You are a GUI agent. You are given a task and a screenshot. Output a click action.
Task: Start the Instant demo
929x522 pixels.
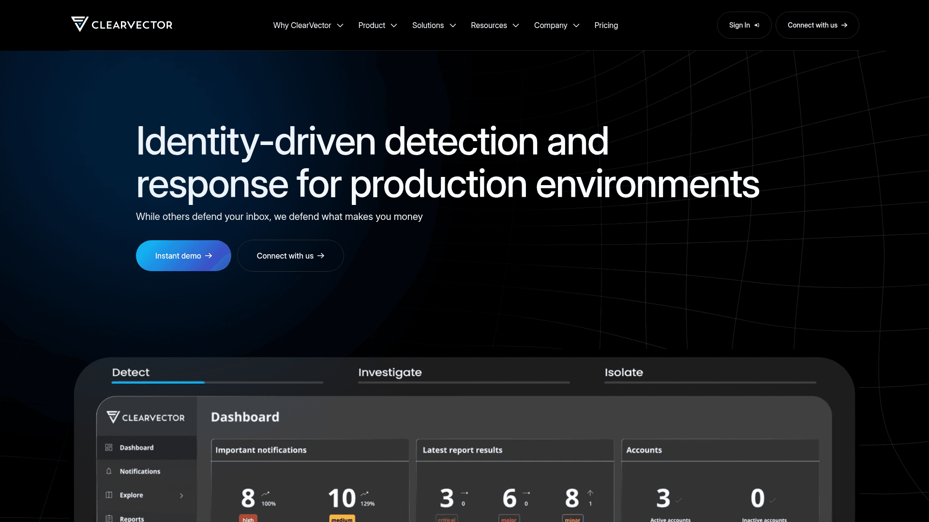[x=183, y=256]
